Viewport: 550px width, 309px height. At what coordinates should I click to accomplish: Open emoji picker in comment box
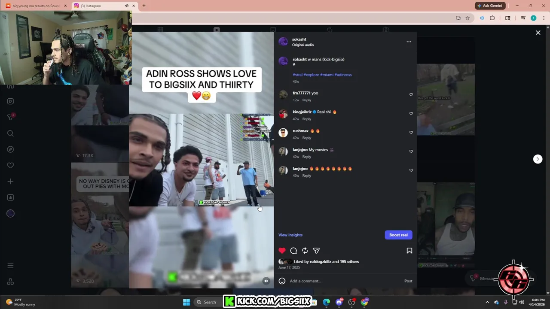tap(282, 281)
